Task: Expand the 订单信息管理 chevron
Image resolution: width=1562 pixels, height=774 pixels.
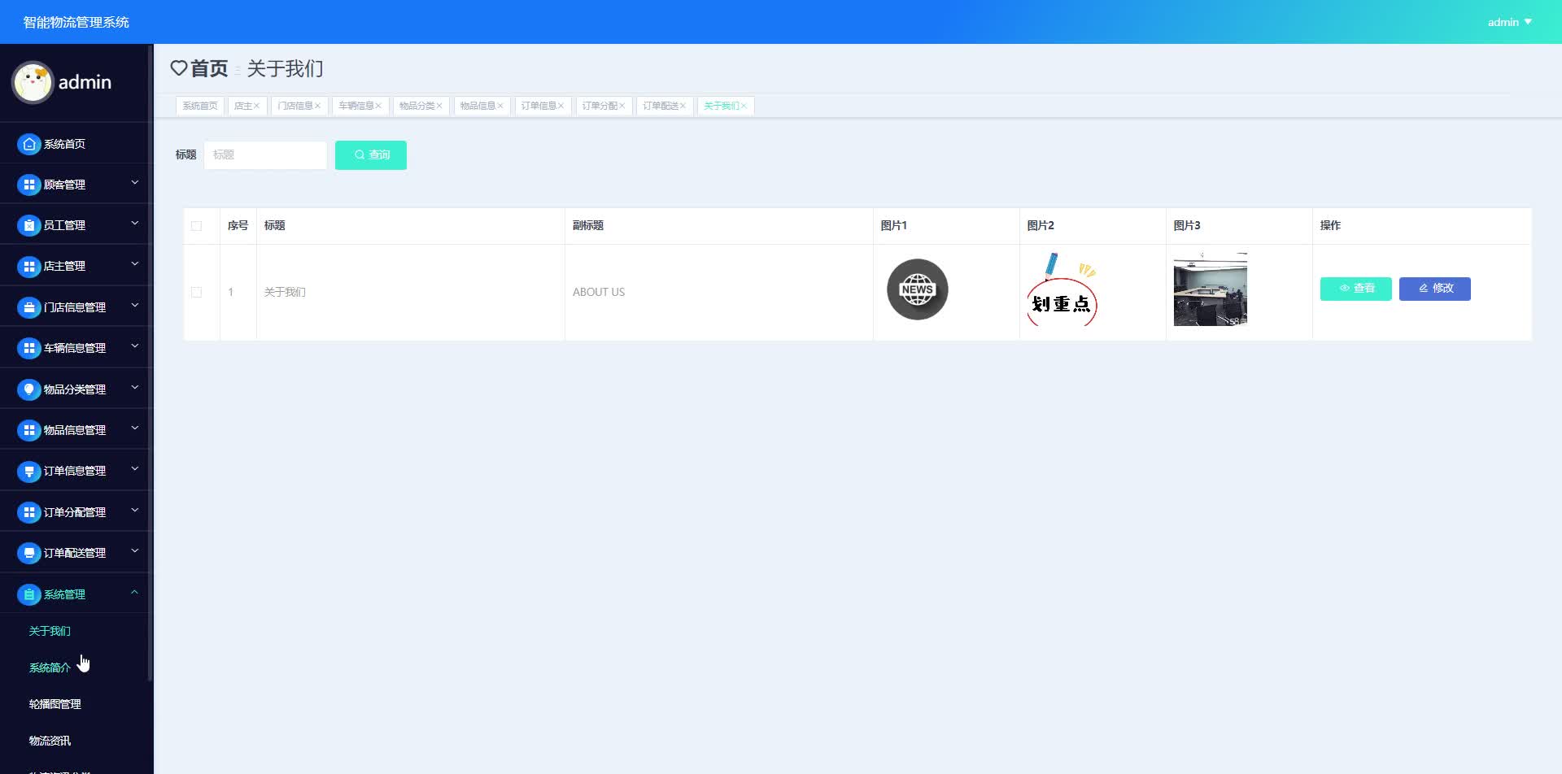Action: point(135,468)
